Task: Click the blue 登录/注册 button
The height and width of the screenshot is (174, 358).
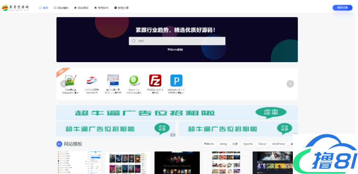Action: (342, 8)
